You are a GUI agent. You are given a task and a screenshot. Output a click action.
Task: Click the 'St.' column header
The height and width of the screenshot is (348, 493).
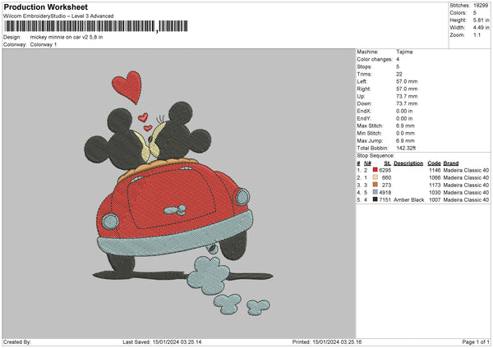click(x=387, y=163)
